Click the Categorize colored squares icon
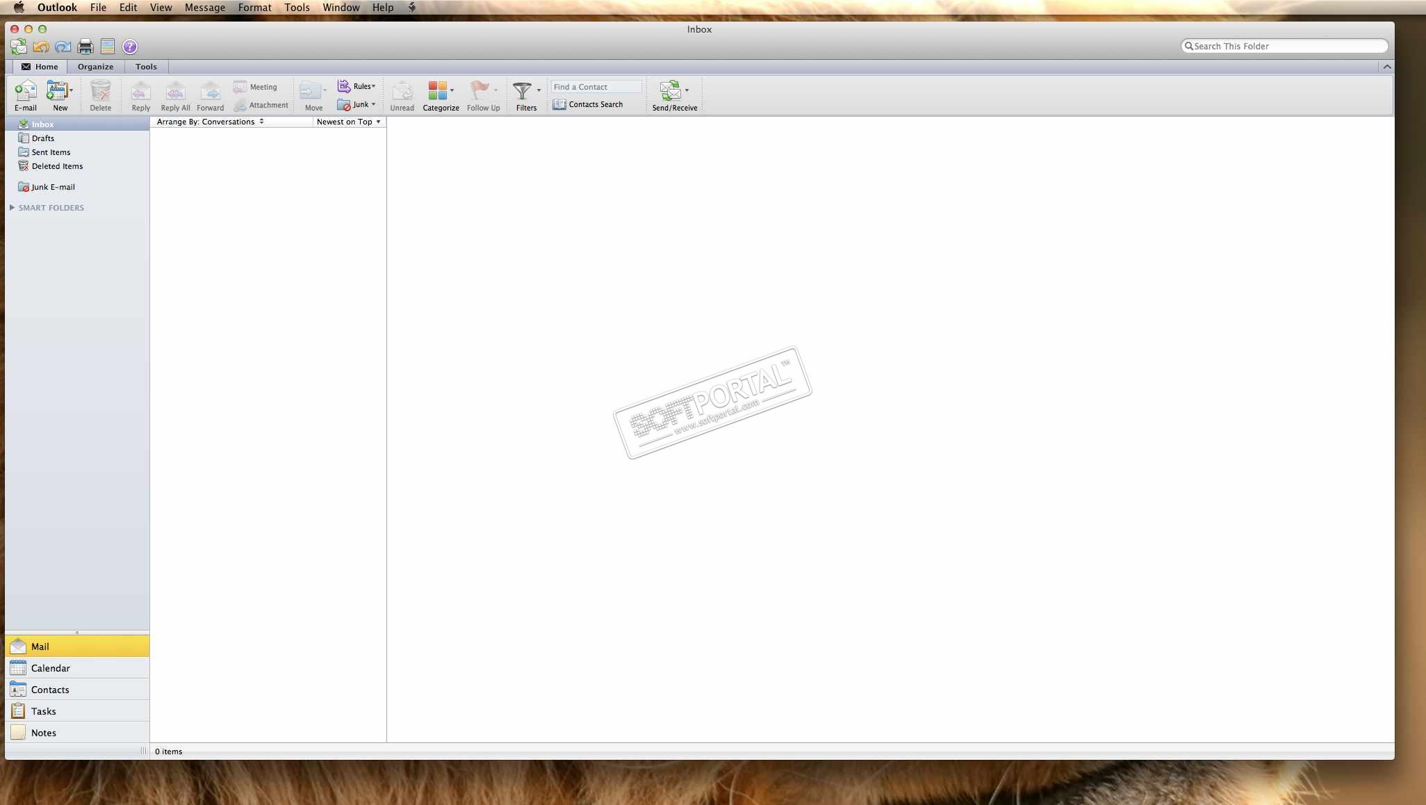The width and height of the screenshot is (1426, 805). tap(437, 90)
